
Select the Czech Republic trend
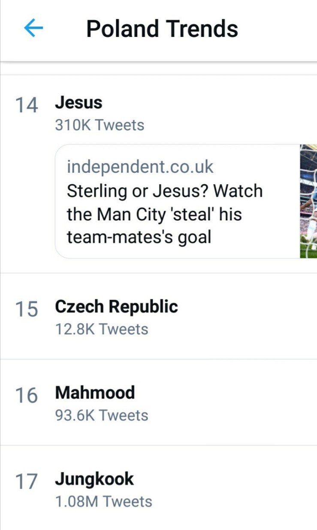[116, 307]
